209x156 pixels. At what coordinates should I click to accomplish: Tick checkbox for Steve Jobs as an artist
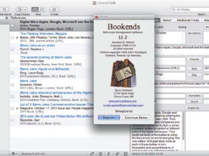point(12,49)
